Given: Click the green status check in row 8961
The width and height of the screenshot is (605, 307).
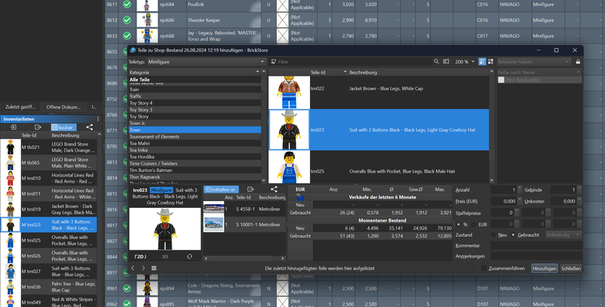Looking at the screenshot, I should [127, 289].
